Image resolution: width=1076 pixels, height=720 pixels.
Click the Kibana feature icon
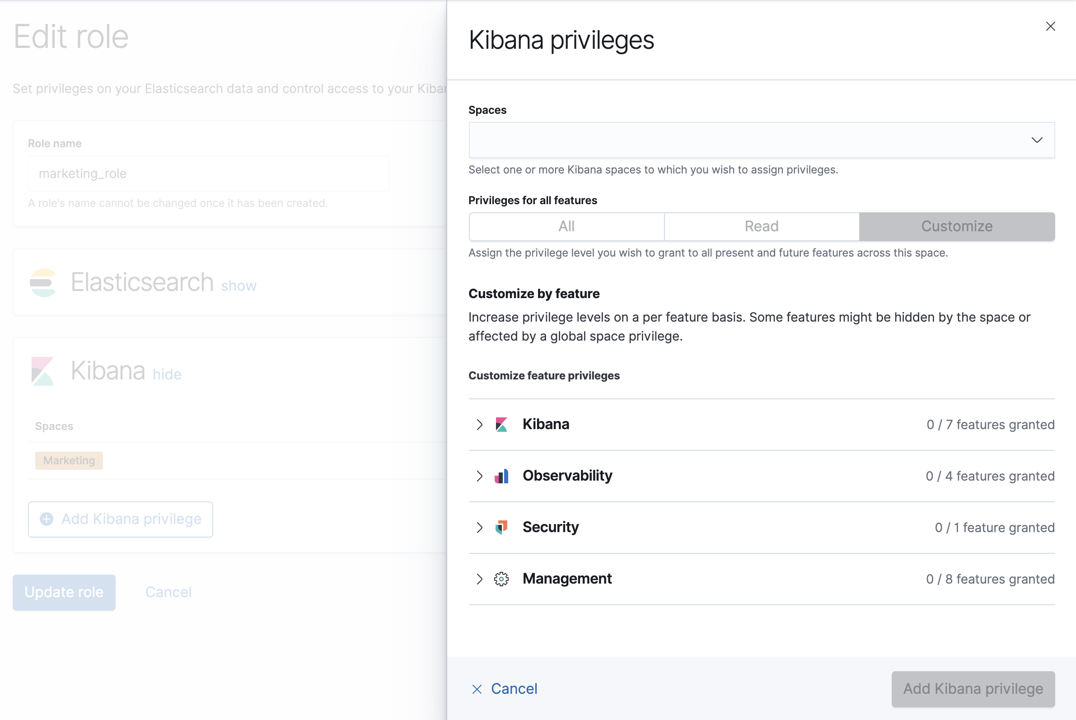point(502,424)
